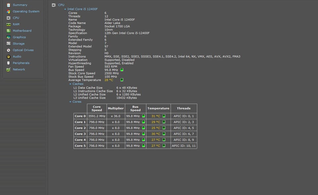This screenshot has height=195, width=318.
Task: Click the CPU header icon above details
Action: [x=54, y=5]
